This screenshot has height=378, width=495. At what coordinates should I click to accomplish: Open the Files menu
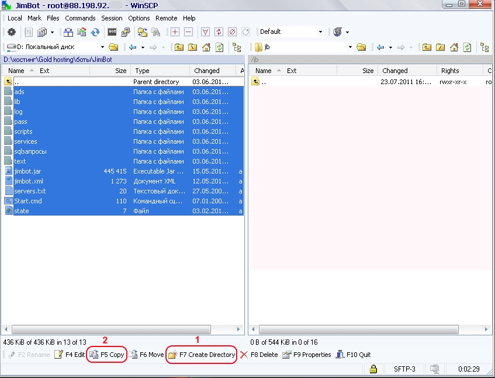pos(53,18)
